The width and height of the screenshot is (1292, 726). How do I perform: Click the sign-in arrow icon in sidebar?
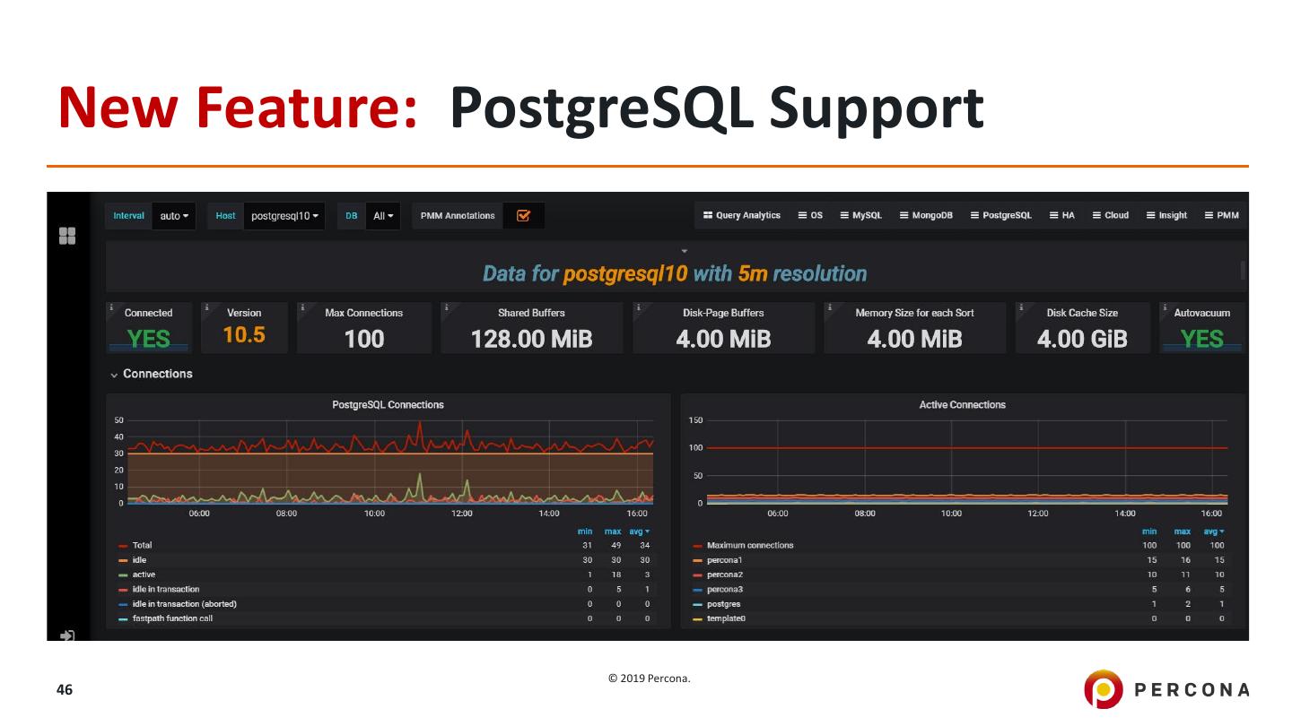(67, 635)
